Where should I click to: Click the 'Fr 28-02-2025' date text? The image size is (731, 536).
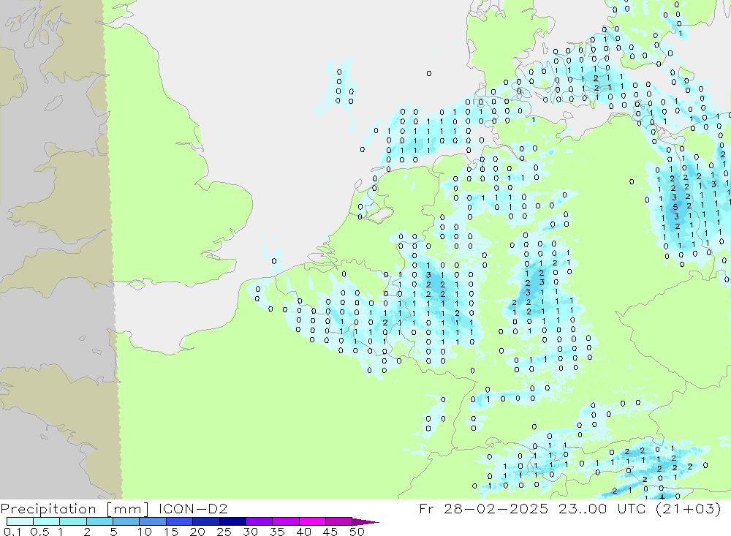tap(483, 508)
